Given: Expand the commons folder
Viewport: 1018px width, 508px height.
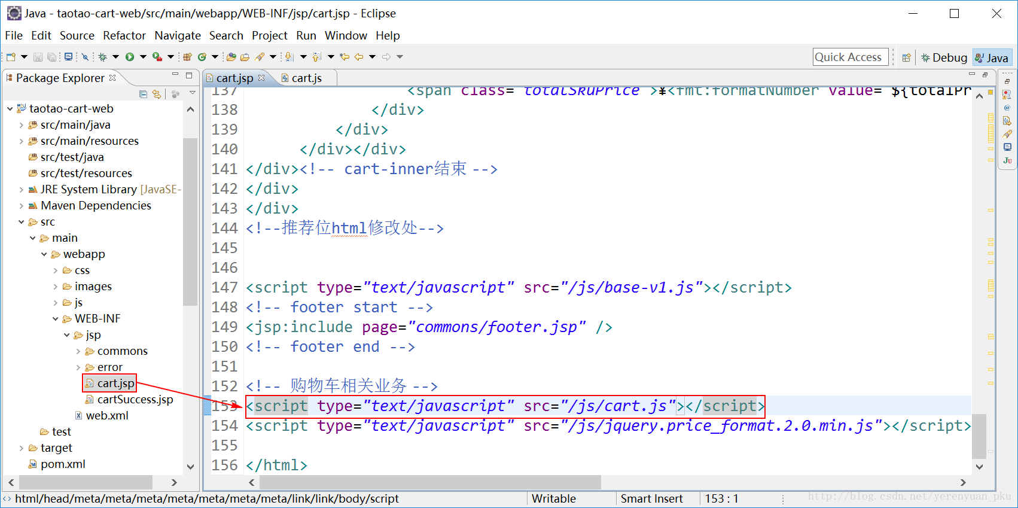Looking at the screenshot, I should click(x=78, y=351).
